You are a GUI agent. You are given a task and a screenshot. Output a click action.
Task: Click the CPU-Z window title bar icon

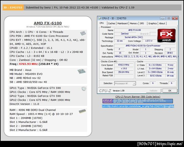pos(100,18)
